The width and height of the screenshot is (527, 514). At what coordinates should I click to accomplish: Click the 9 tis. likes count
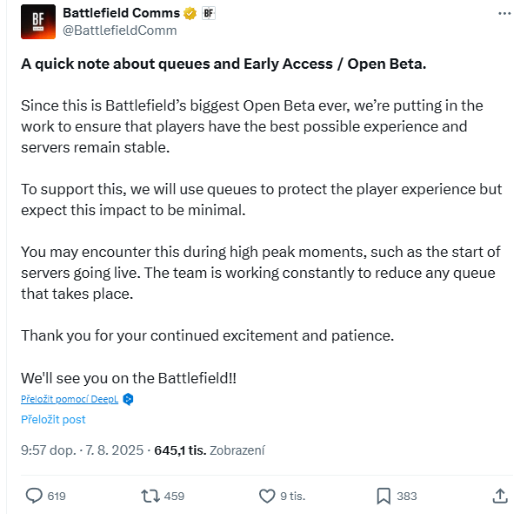tap(292, 496)
